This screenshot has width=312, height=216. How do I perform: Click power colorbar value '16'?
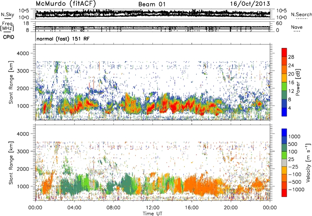pos(291,83)
